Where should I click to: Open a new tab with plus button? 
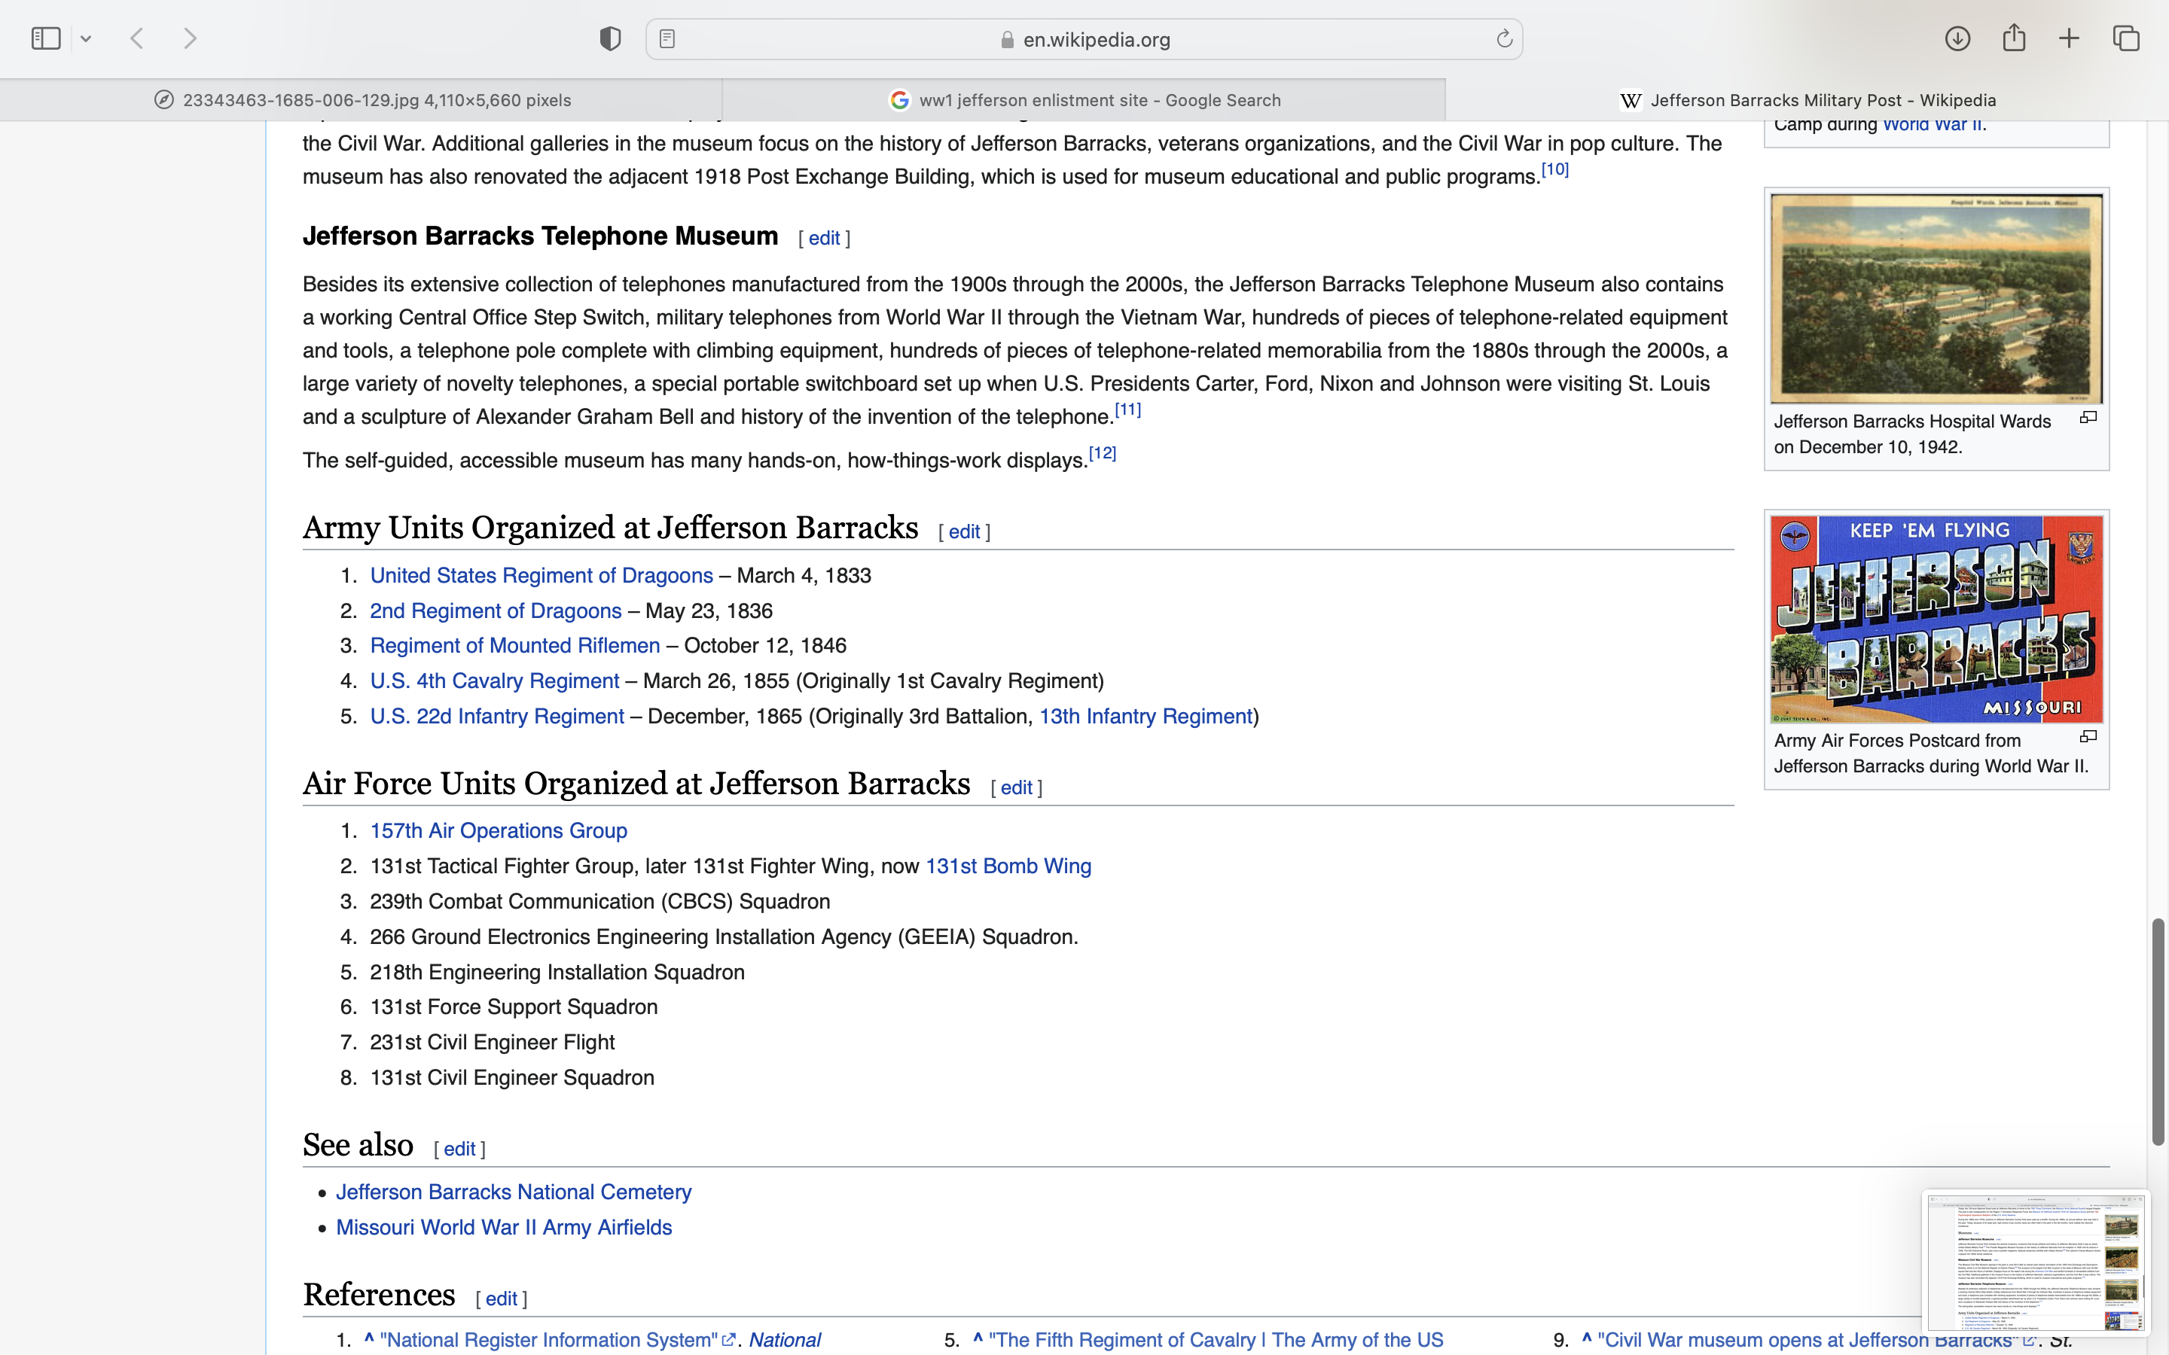coord(2069,38)
